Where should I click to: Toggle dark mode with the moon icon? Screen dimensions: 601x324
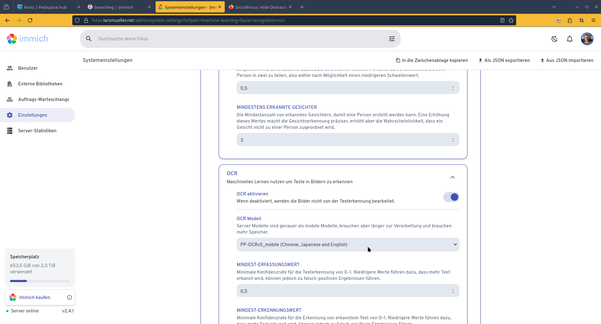click(x=554, y=39)
